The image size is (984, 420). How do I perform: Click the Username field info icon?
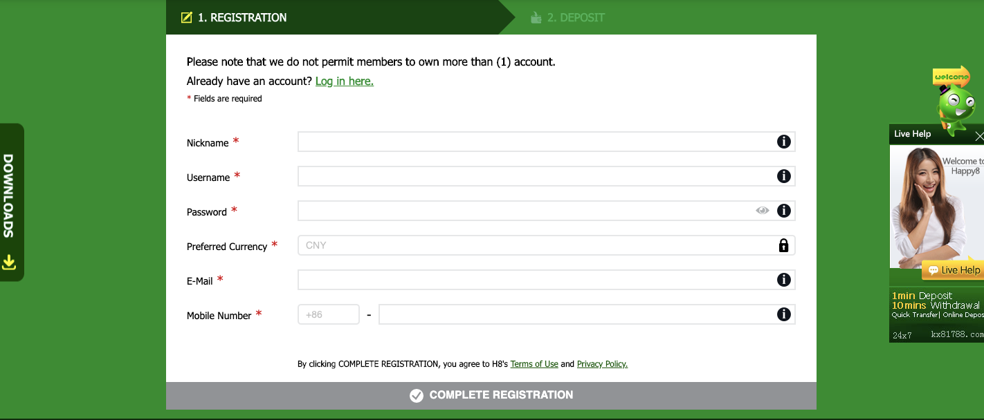tap(783, 176)
